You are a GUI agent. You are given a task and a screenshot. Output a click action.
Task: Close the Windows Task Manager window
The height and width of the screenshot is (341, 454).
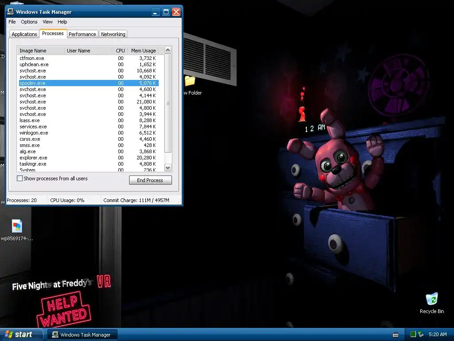[176, 12]
